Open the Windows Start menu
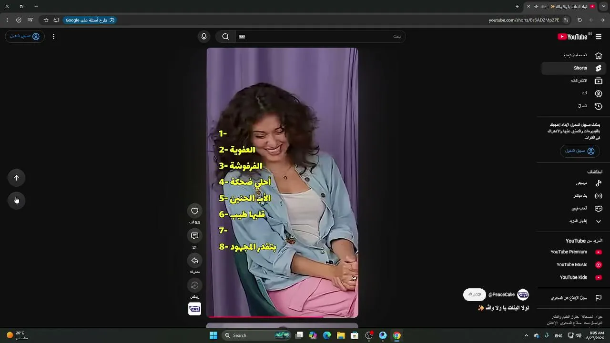This screenshot has height=343, width=610. pos(213,335)
